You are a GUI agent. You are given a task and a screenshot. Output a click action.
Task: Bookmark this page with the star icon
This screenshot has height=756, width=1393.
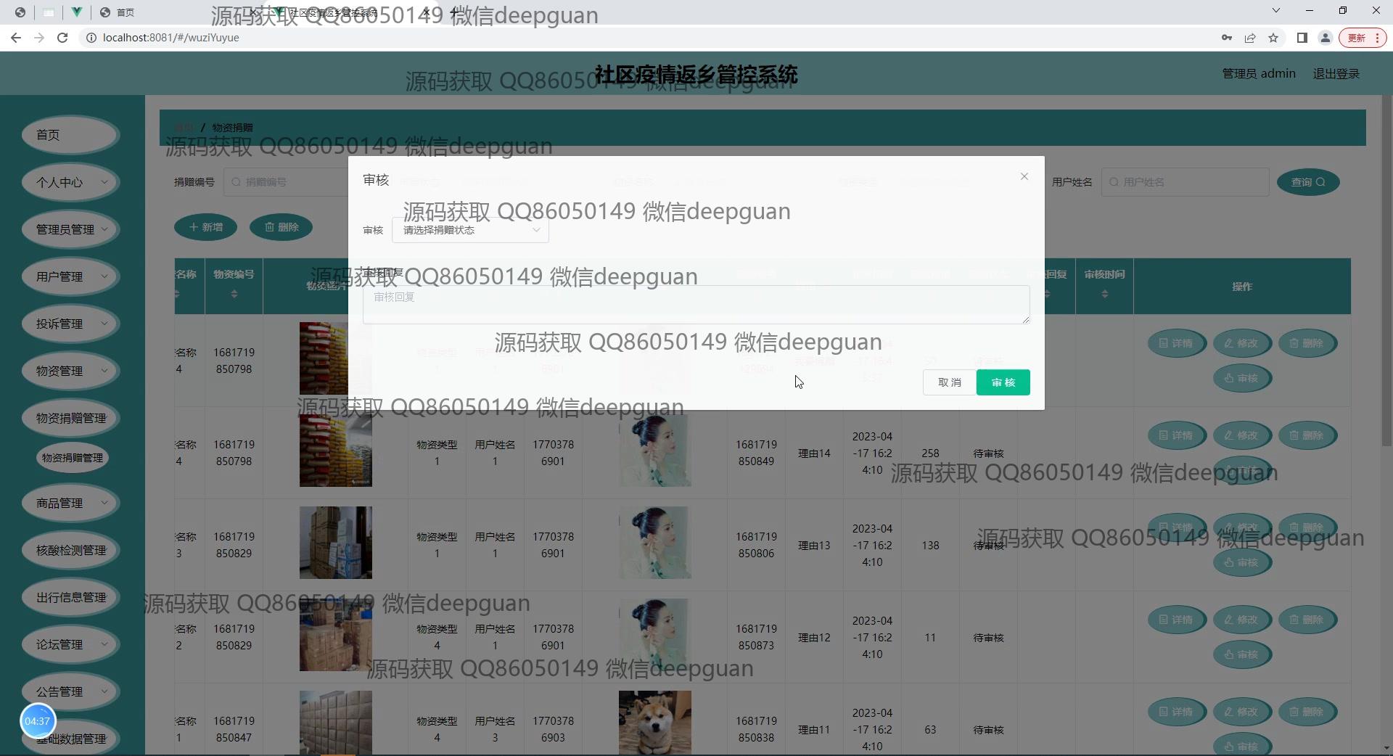point(1273,38)
